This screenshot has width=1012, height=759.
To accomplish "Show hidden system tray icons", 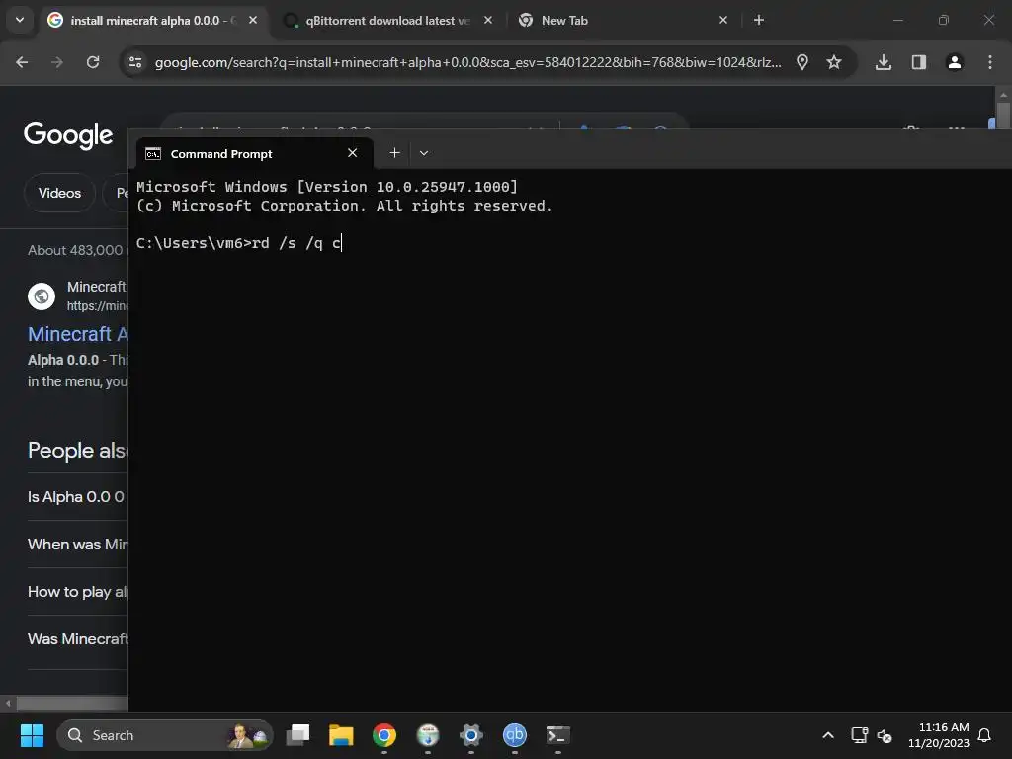I will click(828, 735).
